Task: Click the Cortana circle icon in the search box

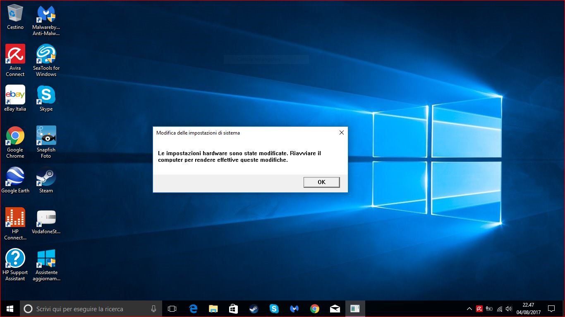Action: pyautogui.click(x=28, y=309)
